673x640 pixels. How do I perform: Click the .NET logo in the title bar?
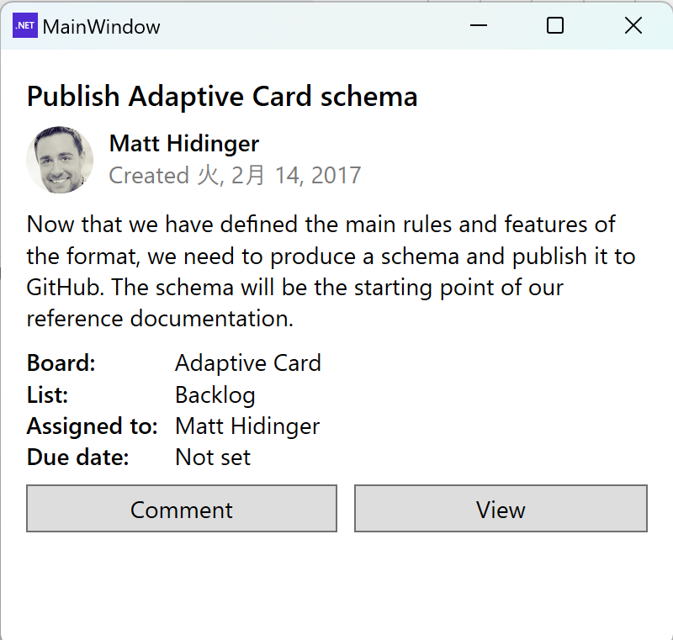click(25, 26)
